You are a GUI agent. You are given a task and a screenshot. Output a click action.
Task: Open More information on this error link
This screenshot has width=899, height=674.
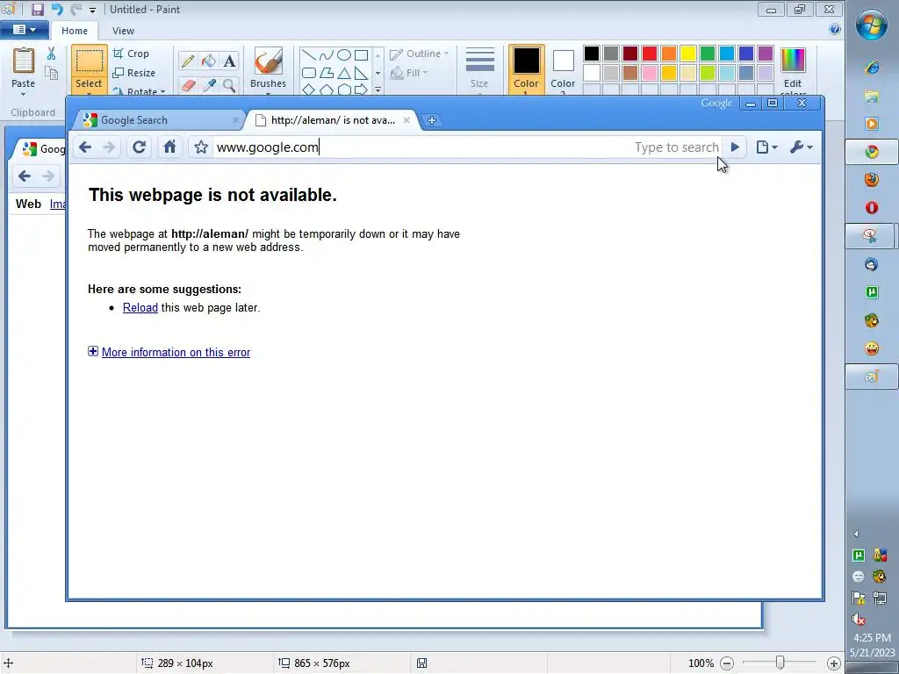pos(176,352)
